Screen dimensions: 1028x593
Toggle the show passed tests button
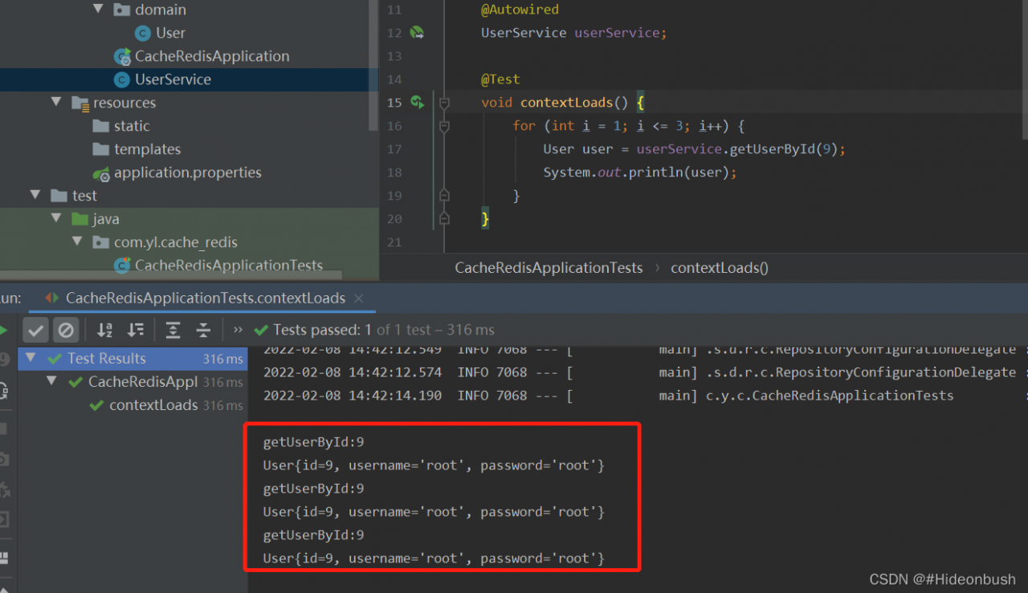pos(35,330)
